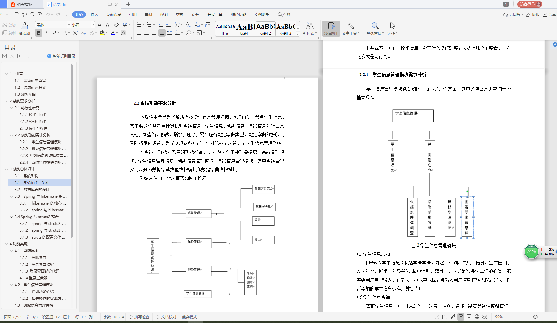This screenshot has height=323, width=557.
Task: Toggle page layout view in status bar
Action: [x=461, y=317]
